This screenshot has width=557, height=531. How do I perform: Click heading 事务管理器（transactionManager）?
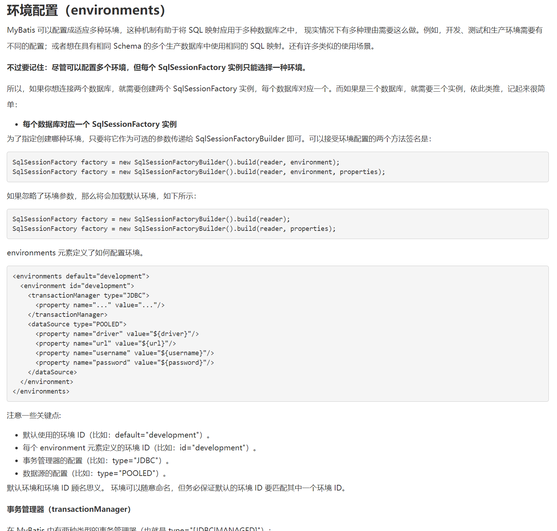pos(69,509)
